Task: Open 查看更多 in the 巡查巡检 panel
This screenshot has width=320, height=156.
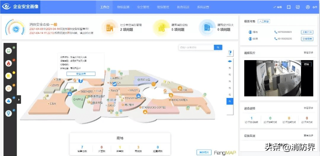Action: click(x=308, y=108)
